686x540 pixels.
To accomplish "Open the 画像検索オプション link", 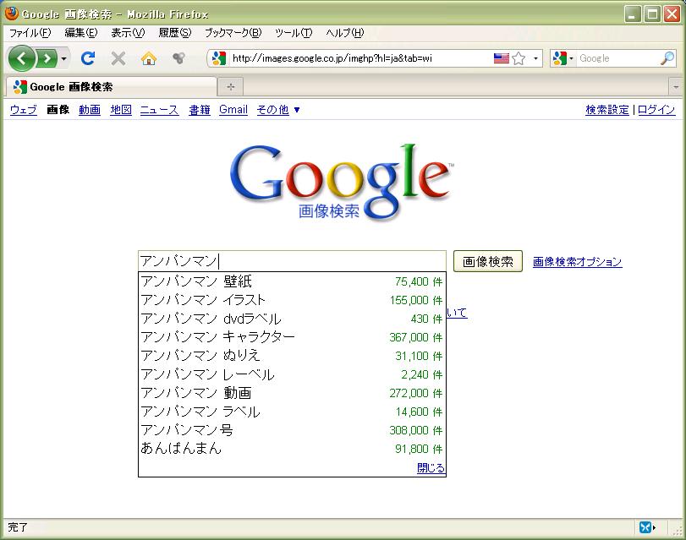I will click(x=577, y=261).
